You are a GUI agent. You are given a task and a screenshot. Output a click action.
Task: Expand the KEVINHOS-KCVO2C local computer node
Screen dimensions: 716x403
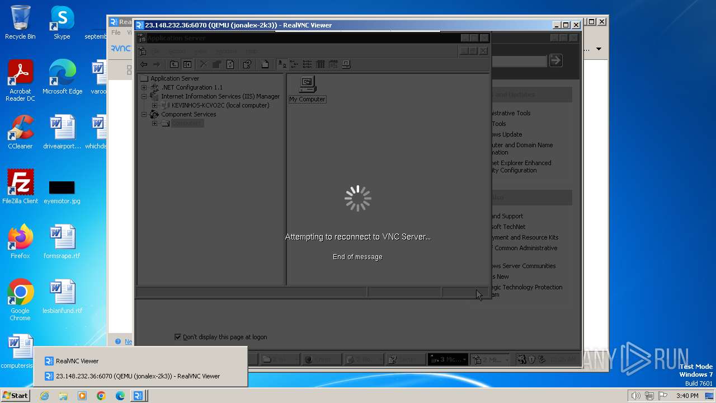154,105
